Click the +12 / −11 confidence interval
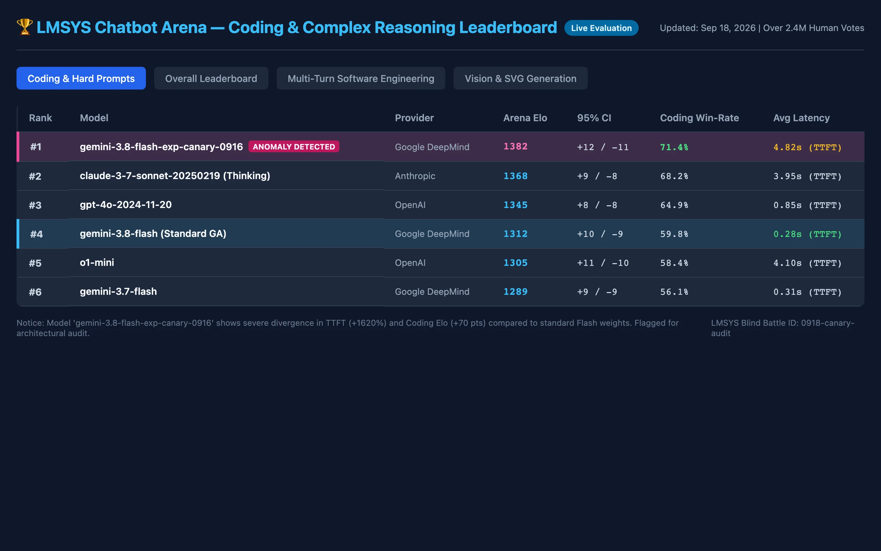This screenshot has width=881, height=551. (603, 147)
